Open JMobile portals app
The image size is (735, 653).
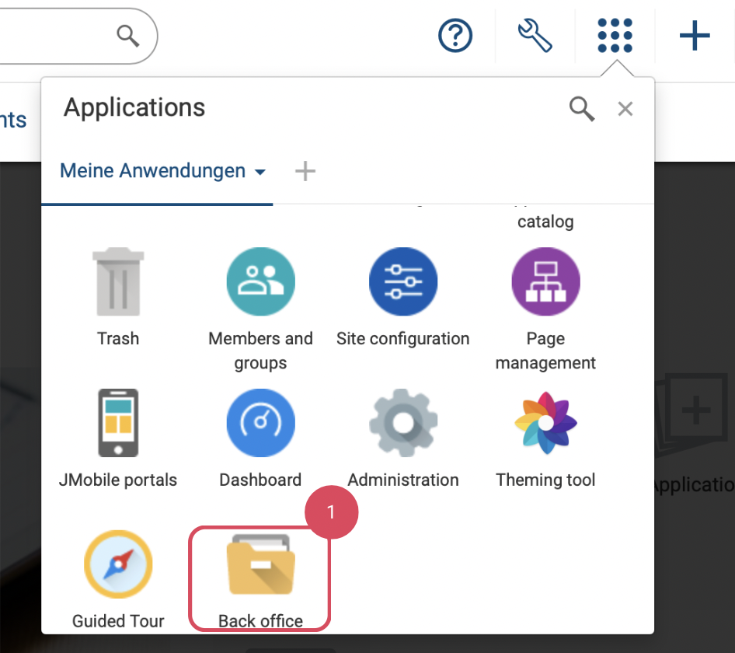118,424
